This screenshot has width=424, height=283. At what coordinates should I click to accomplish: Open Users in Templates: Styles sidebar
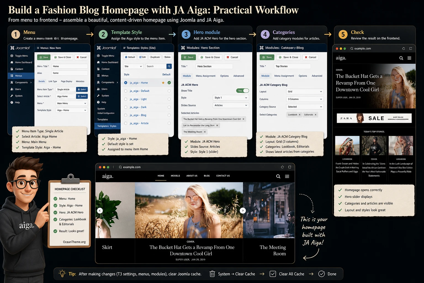(102, 89)
